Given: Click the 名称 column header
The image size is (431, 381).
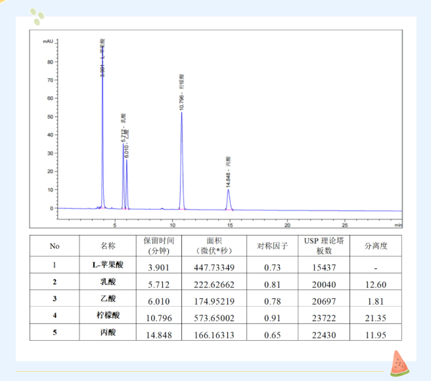Looking at the screenshot, I should [x=108, y=246].
